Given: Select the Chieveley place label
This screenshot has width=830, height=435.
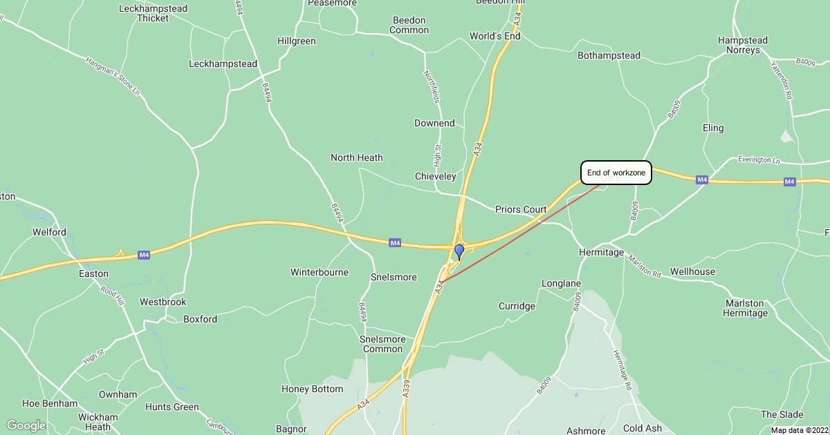Looking at the screenshot, I should click(x=436, y=176).
